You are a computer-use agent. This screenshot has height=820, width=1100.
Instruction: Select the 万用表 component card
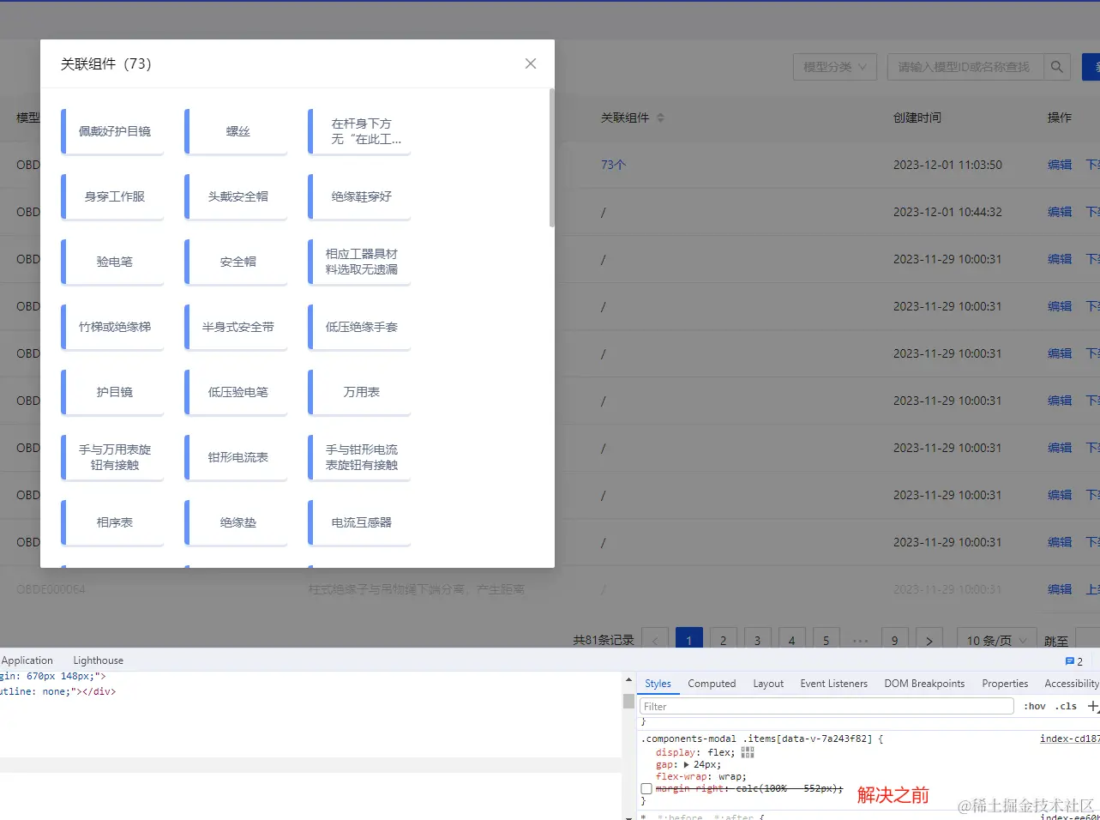359,392
